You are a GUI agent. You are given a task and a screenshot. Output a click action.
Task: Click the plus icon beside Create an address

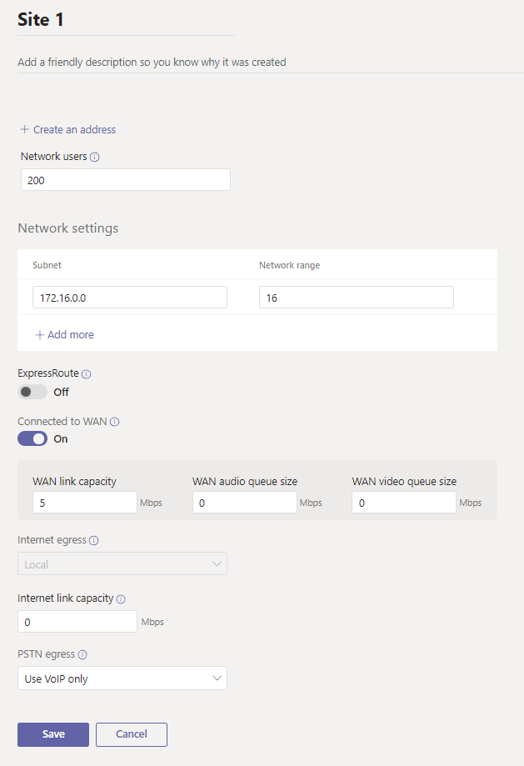24,129
